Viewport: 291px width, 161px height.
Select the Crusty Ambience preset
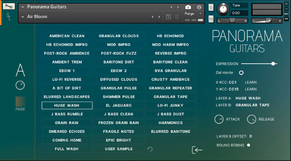pos(170,79)
